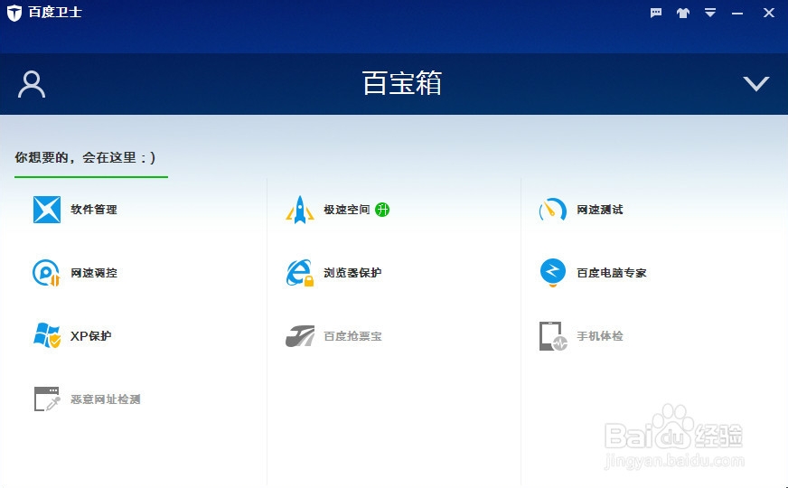Click the 浏览器保护 IE lock icon
The width and height of the screenshot is (788, 488).
pos(300,273)
